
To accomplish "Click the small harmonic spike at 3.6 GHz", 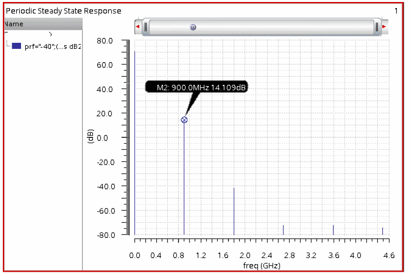I will pyautogui.click(x=333, y=230).
